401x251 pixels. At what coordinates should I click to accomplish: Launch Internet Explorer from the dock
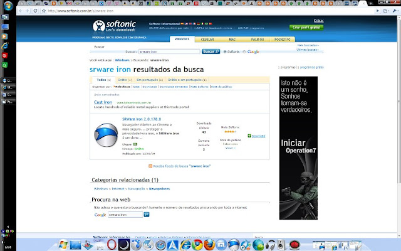[185, 245]
